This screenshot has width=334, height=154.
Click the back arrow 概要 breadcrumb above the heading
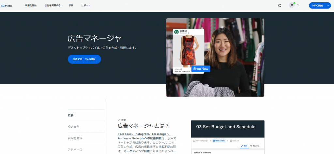pyautogui.click(x=122, y=120)
